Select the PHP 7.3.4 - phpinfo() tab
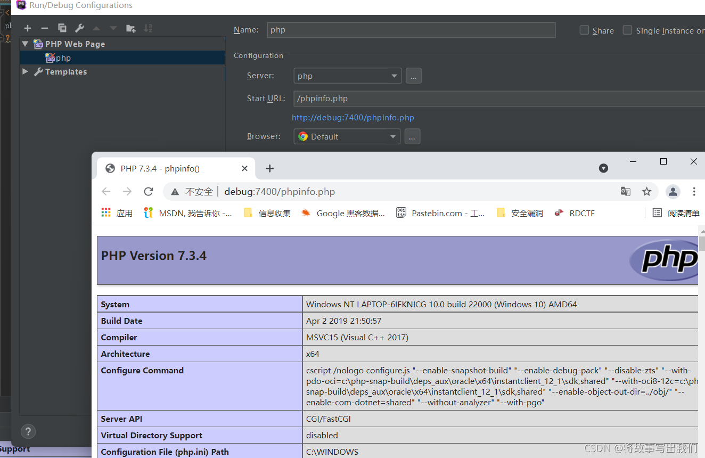 coord(176,168)
